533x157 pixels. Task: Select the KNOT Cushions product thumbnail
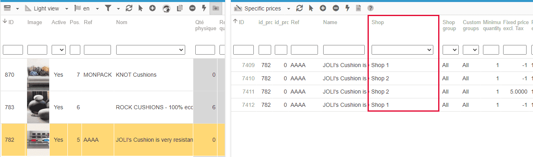[x=38, y=75]
